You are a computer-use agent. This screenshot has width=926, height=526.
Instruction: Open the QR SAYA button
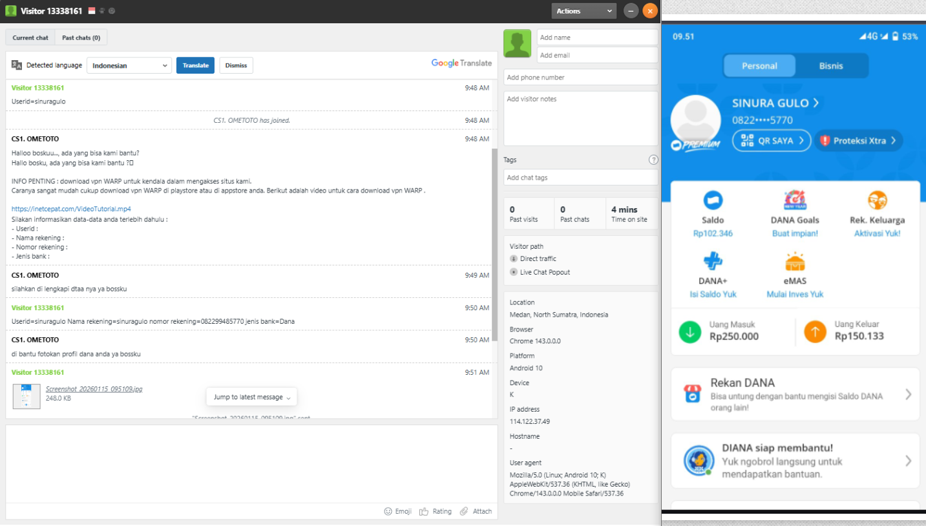pos(772,140)
